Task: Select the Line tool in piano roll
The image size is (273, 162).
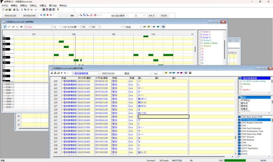Action: [9, 27]
